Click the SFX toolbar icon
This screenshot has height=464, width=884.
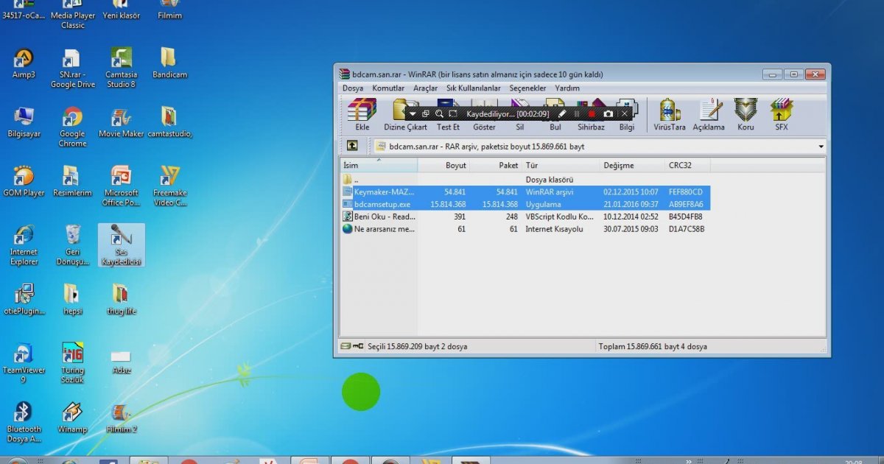pyautogui.click(x=782, y=115)
